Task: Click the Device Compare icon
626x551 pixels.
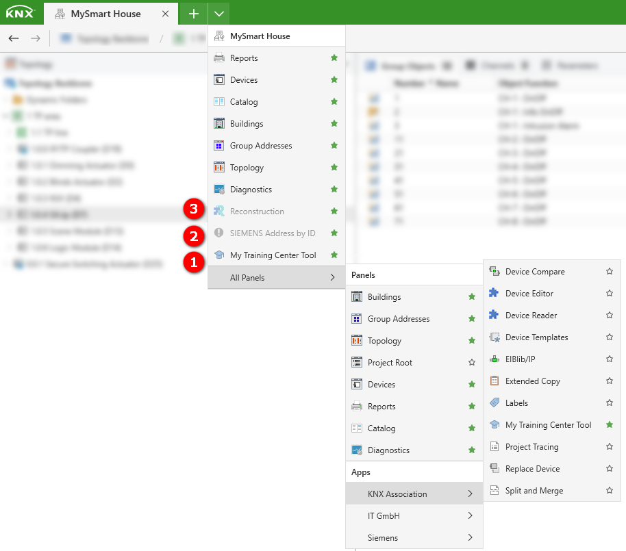Action: [494, 271]
